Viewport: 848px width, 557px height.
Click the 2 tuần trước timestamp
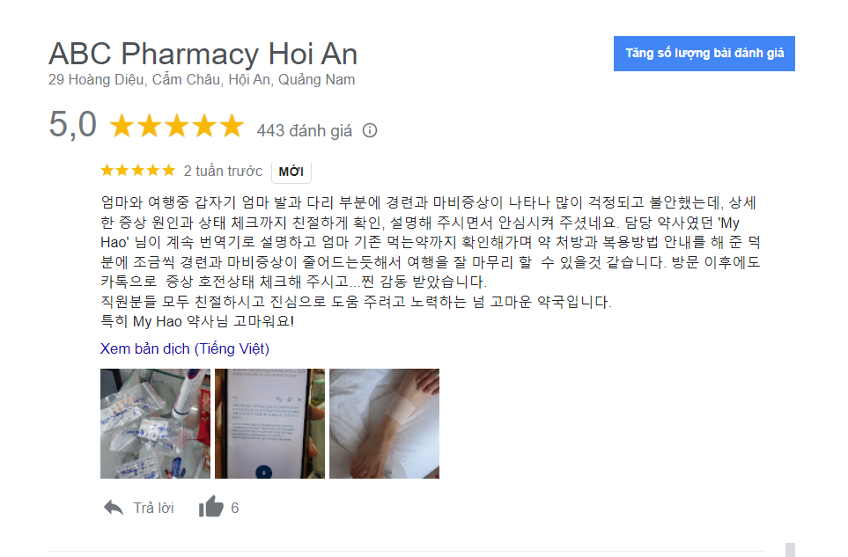pyautogui.click(x=223, y=172)
